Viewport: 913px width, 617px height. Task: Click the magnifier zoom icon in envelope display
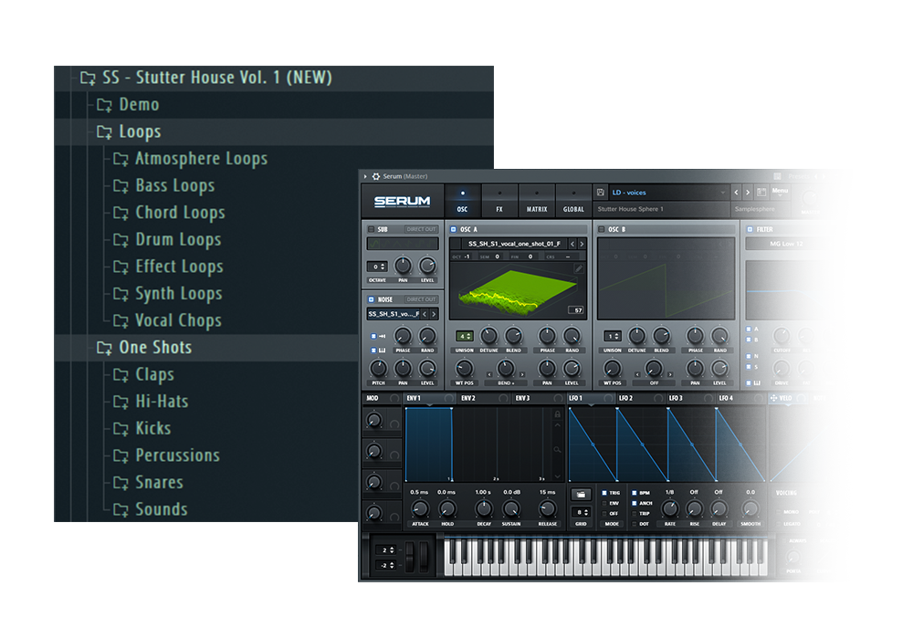557,450
